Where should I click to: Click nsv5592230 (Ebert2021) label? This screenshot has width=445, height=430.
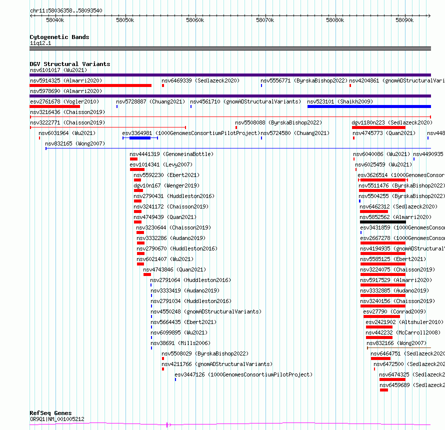click(x=166, y=175)
